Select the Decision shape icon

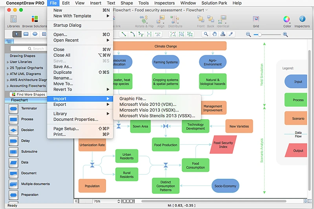click(14, 130)
